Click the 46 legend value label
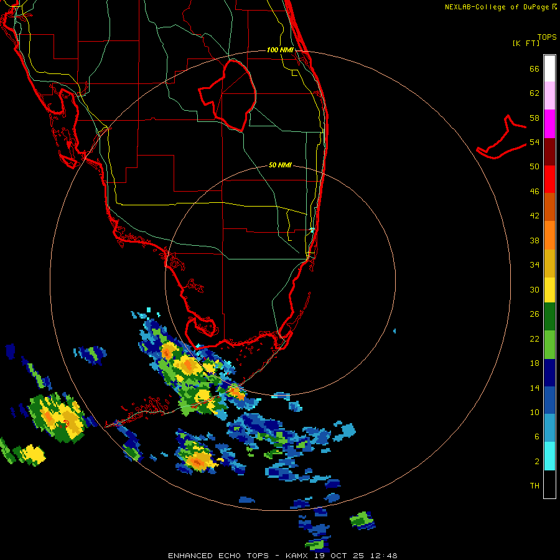Screen dimensions: 560x560 (x=534, y=192)
